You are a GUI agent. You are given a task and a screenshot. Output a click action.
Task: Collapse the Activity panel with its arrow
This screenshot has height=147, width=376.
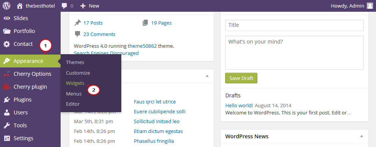tap(207, 76)
